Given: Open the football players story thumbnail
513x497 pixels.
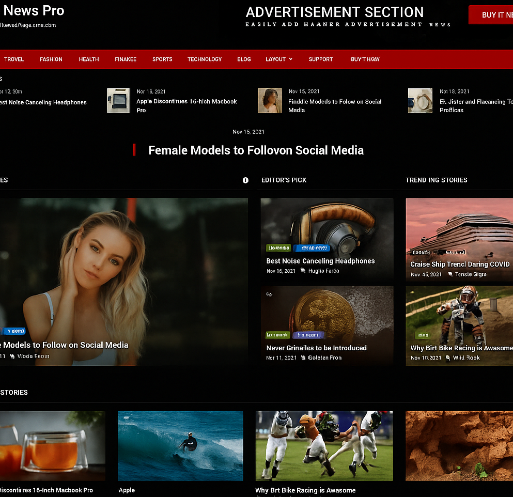Looking at the screenshot, I should [x=324, y=446].
